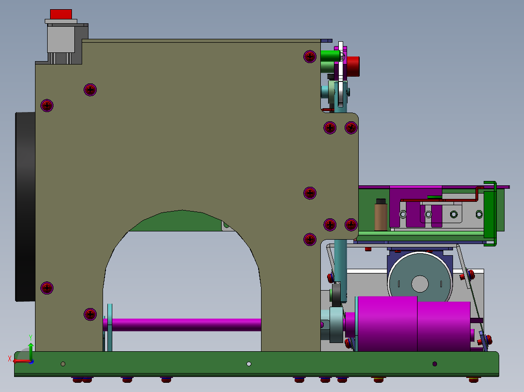Select the white hole in the green base plate

pyautogui.click(x=249, y=364)
